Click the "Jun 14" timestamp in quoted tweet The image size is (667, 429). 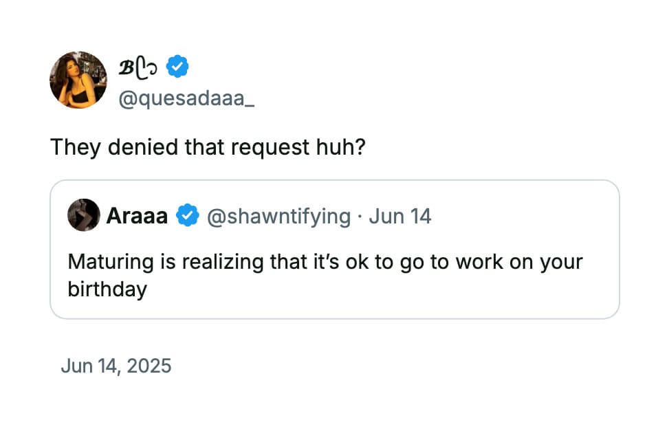tap(400, 216)
